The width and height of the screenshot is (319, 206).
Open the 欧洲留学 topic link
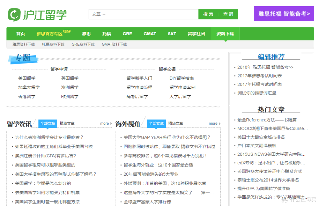(x=70, y=97)
